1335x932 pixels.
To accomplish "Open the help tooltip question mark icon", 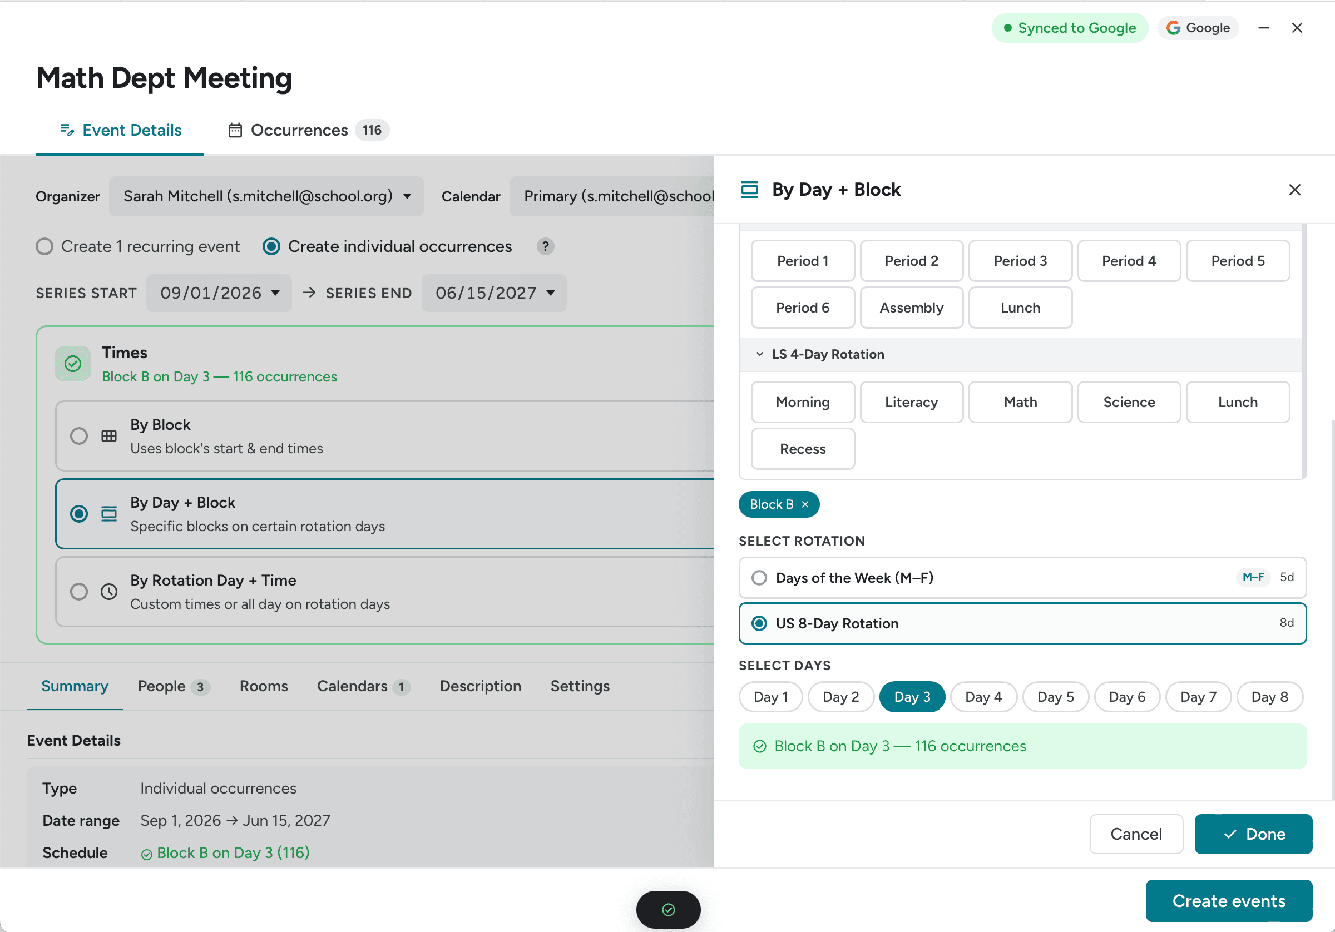I will pos(545,246).
